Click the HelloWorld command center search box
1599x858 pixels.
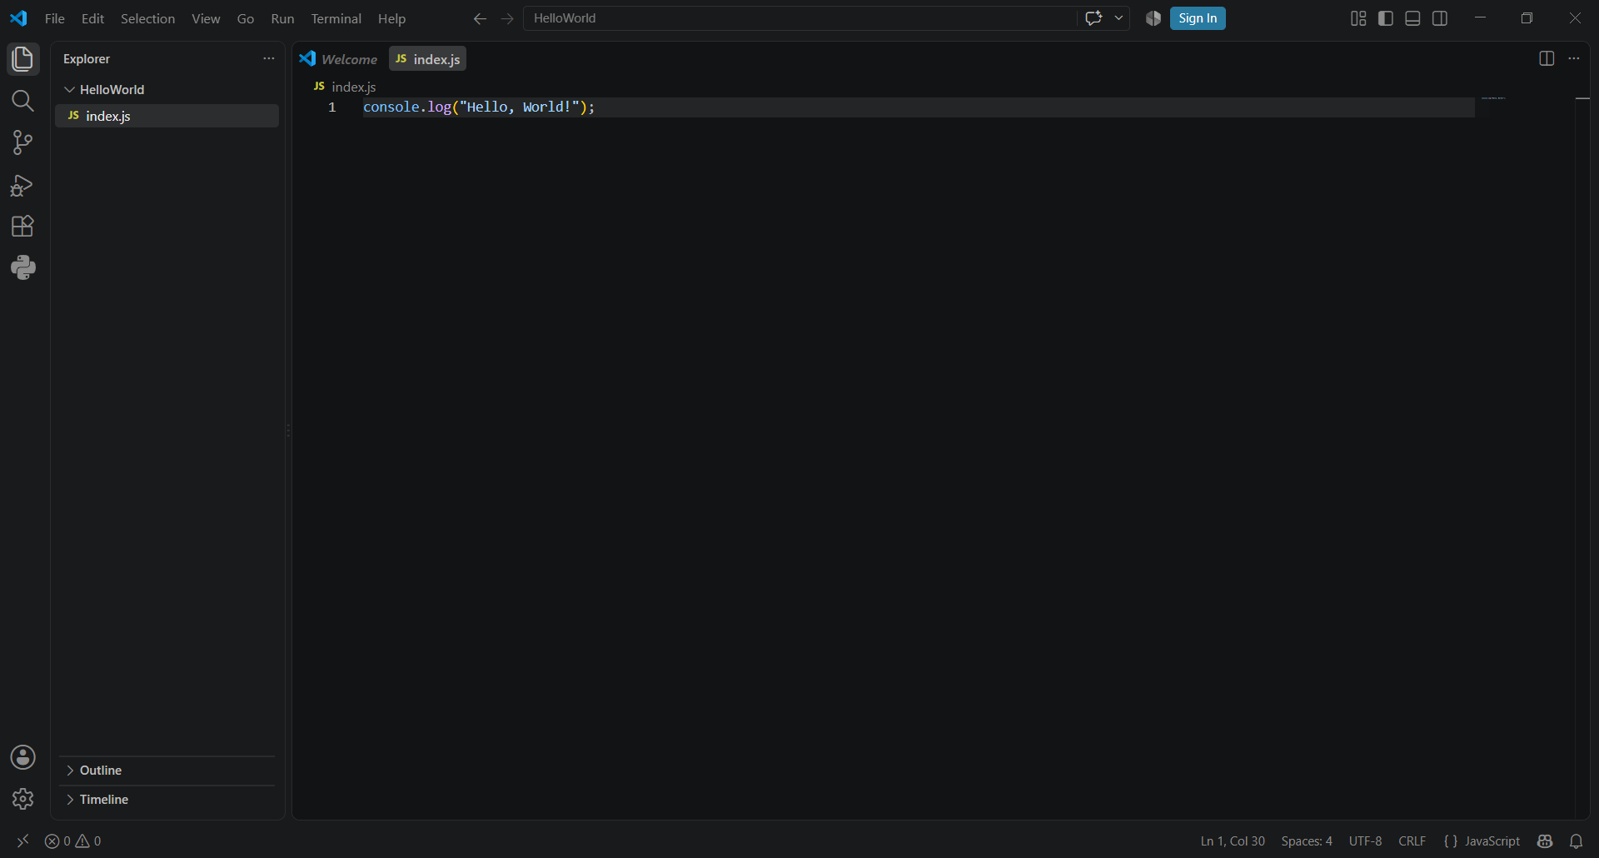click(799, 18)
